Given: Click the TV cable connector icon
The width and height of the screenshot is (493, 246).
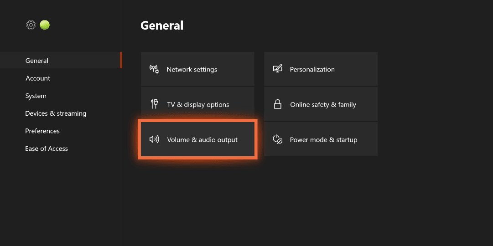Looking at the screenshot, I should tap(154, 104).
